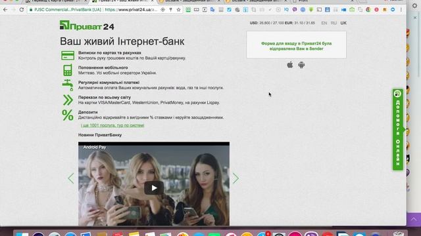
Task: Click the 'Депозити' heading
Action: coord(87,112)
